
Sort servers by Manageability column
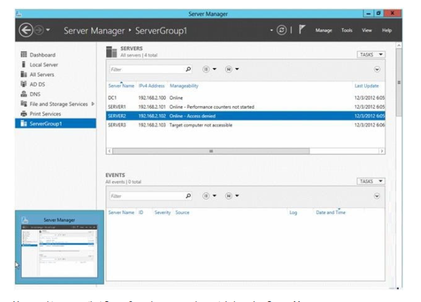tap(184, 86)
